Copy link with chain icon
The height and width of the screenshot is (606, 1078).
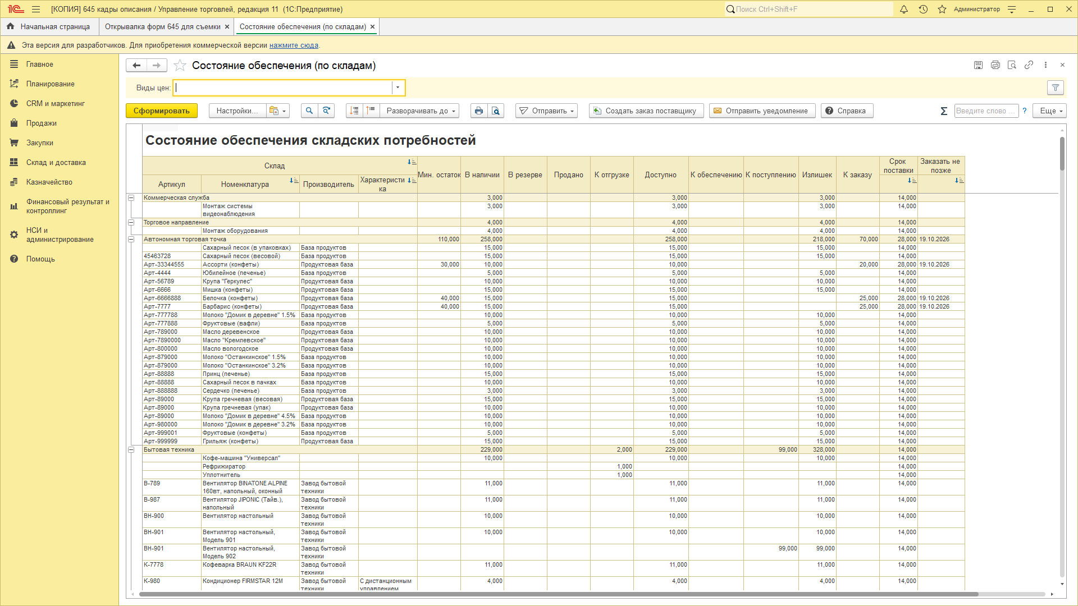[x=1029, y=65]
